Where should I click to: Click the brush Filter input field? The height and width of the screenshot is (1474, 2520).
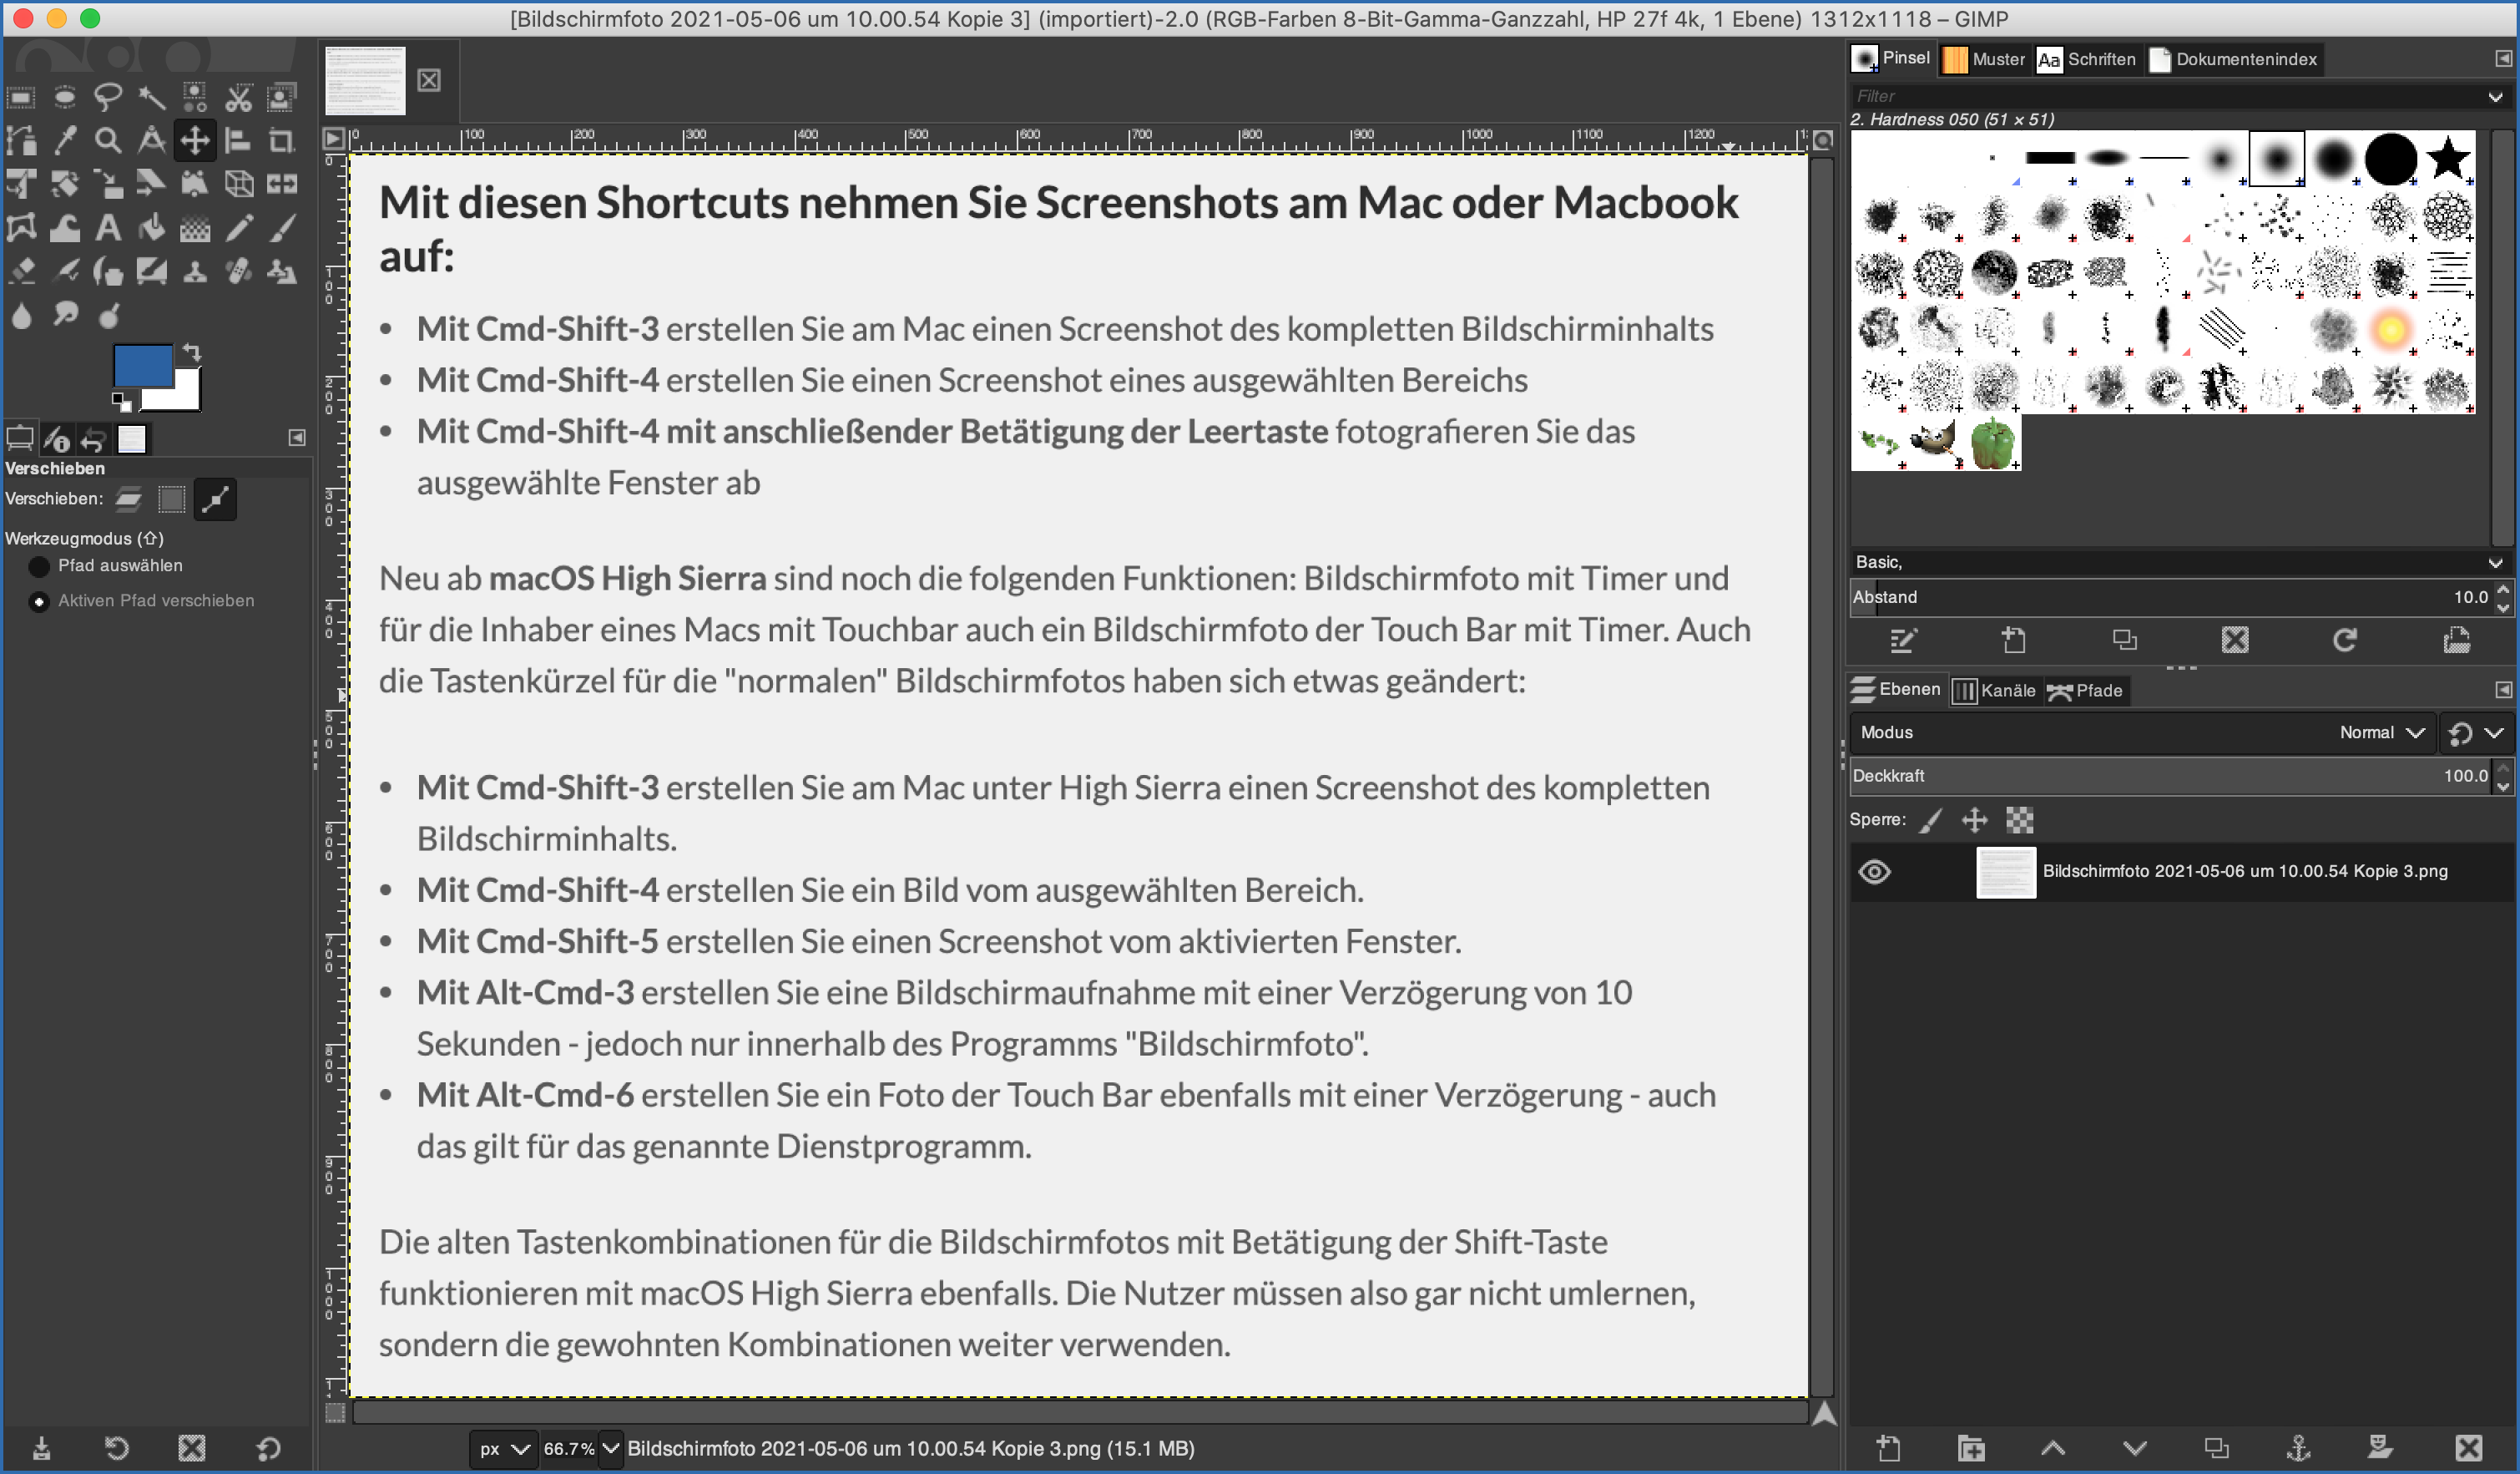pos(2160,96)
